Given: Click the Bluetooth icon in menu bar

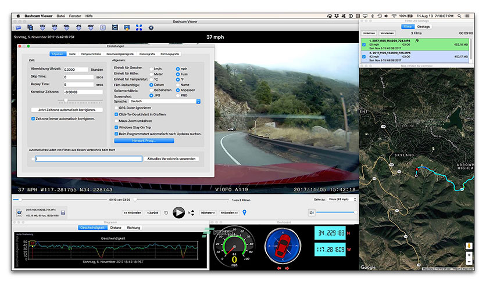Looking at the screenshot, I should 373,16.
